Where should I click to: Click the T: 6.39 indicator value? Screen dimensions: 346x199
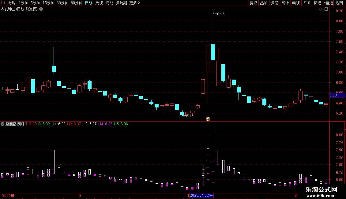coord(31,124)
